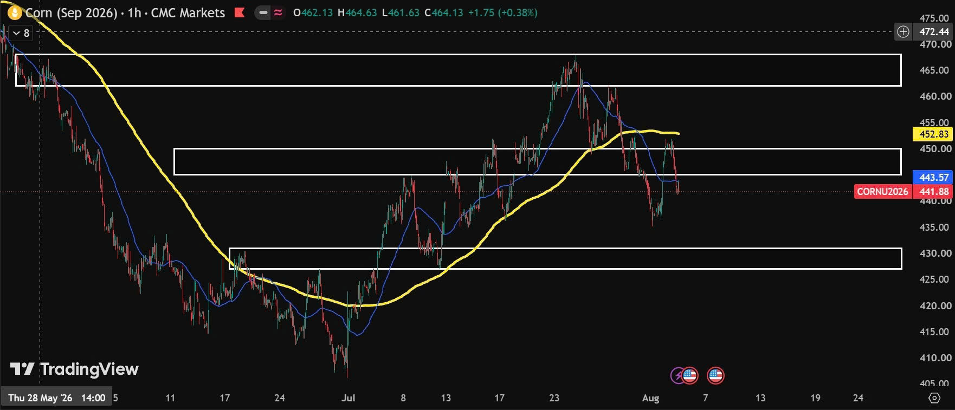This screenshot has height=410, width=955.
Task: Click the 465.00 price scale label
Action: (x=934, y=70)
